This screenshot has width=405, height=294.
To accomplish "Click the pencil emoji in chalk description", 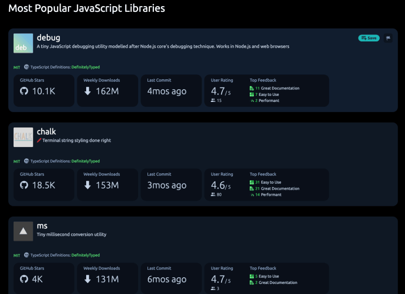I will (39, 140).
